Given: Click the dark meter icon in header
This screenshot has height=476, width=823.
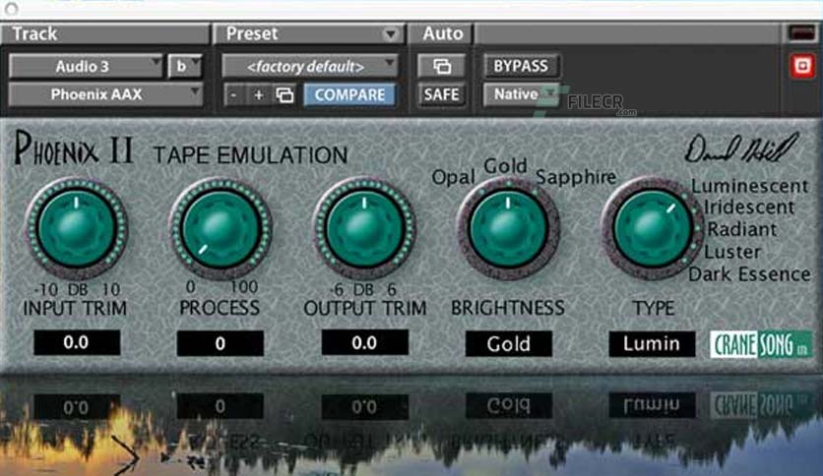Looking at the screenshot, I should coord(801,33).
